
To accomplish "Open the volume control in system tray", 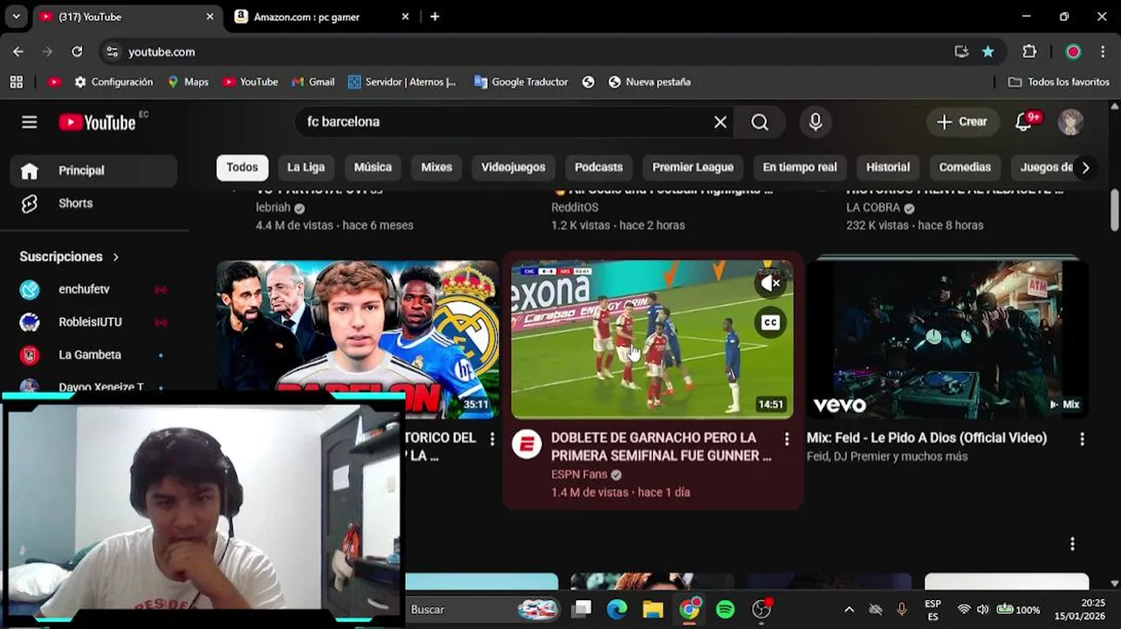I will pyautogui.click(x=982, y=609).
